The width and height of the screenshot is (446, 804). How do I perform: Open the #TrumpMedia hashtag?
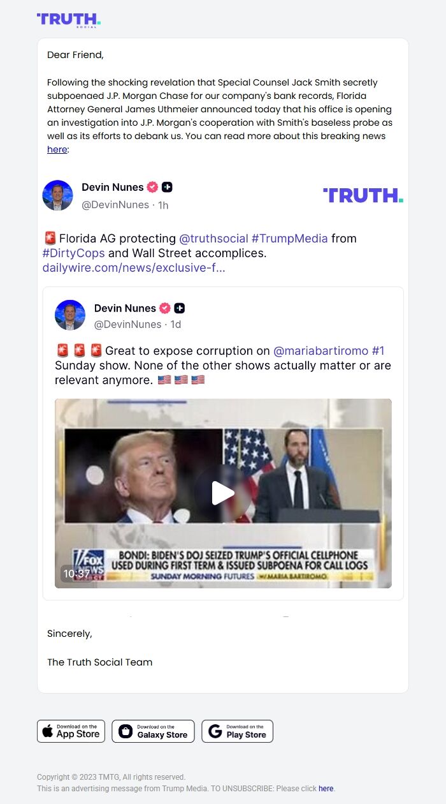click(x=290, y=238)
